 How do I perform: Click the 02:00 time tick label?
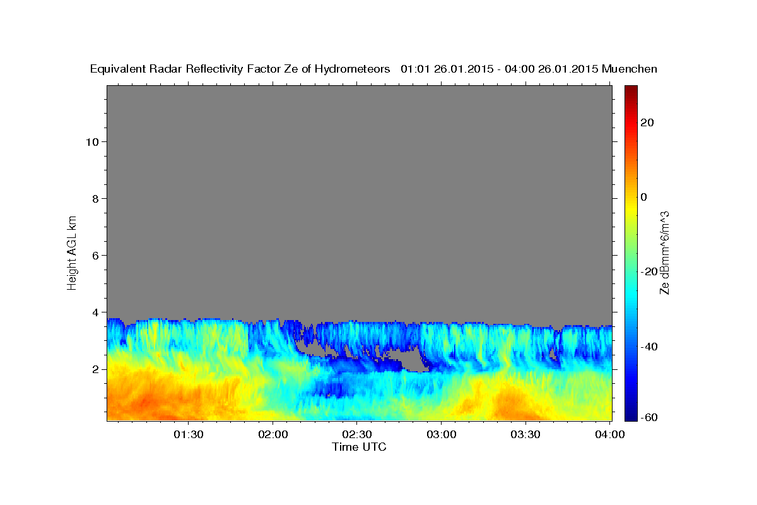(x=273, y=434)
